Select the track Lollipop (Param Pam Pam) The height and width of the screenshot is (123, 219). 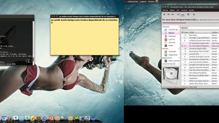(200, 40)
